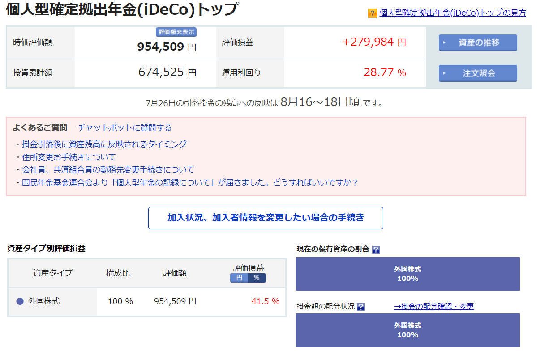Click the arrow icon on 資産の推移 button
Image resolution: width=540 pixels, height=351 pixels.
click(445, 42)
